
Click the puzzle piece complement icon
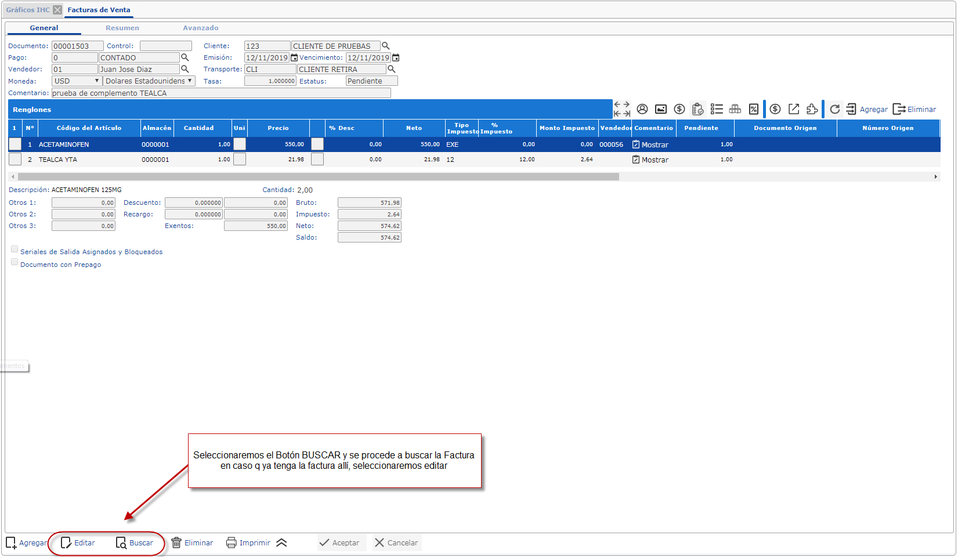(x=812, y=109)
